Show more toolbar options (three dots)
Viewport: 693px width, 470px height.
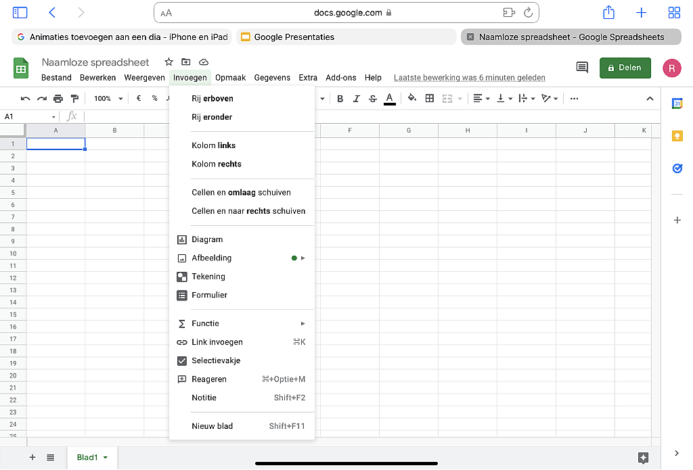(x=574, y=99)
